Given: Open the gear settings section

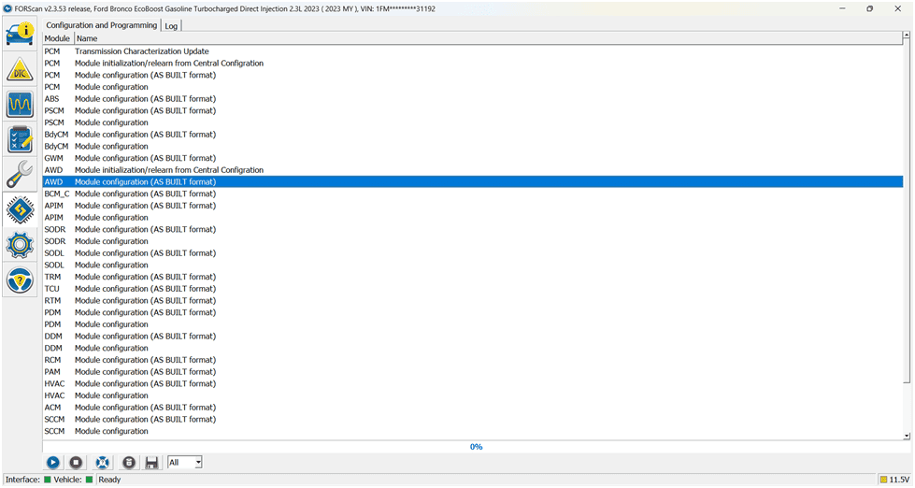Looking at the screenshot, I should pos(20,245).
